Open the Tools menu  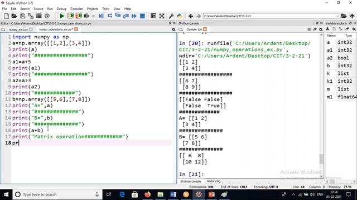[x=105, y=9]
